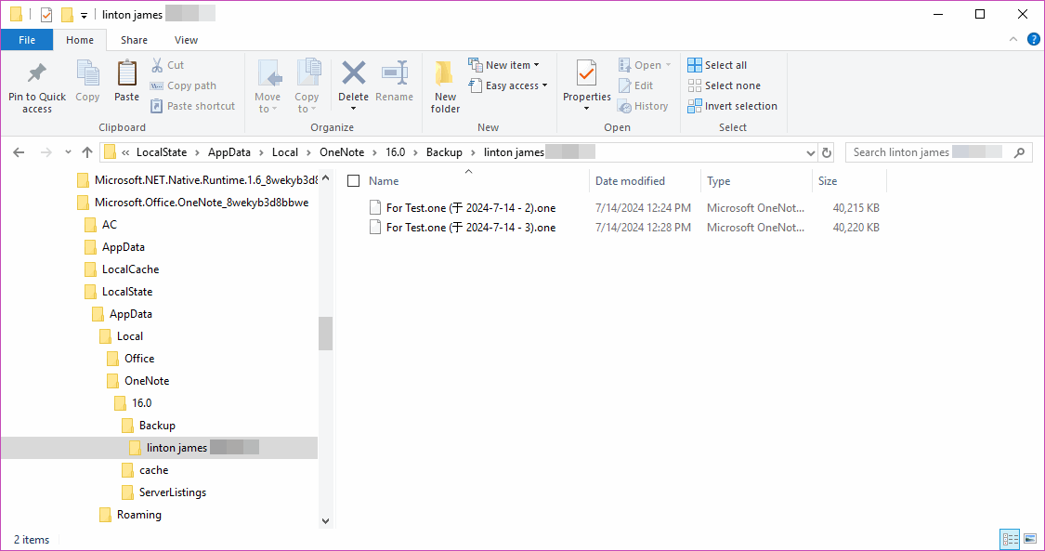Click the OneNote breadcrumb in address bar

click(342, 152)
